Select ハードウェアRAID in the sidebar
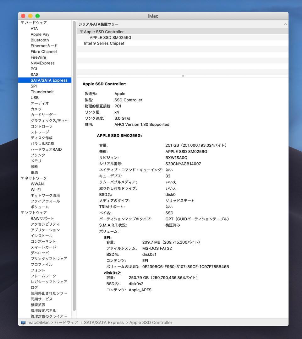This screenshot has height=339, width=302. click(x=46, y=149)
